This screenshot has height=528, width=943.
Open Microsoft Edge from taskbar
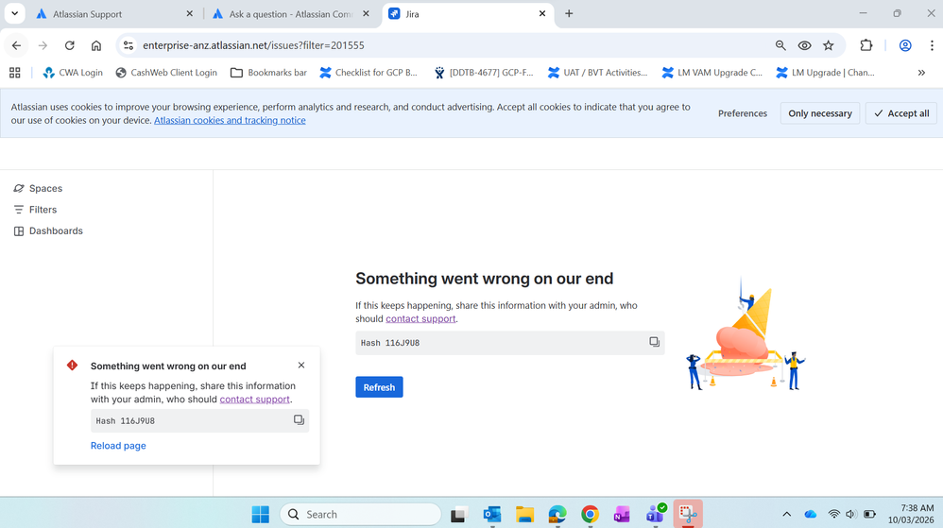[557, 514]
